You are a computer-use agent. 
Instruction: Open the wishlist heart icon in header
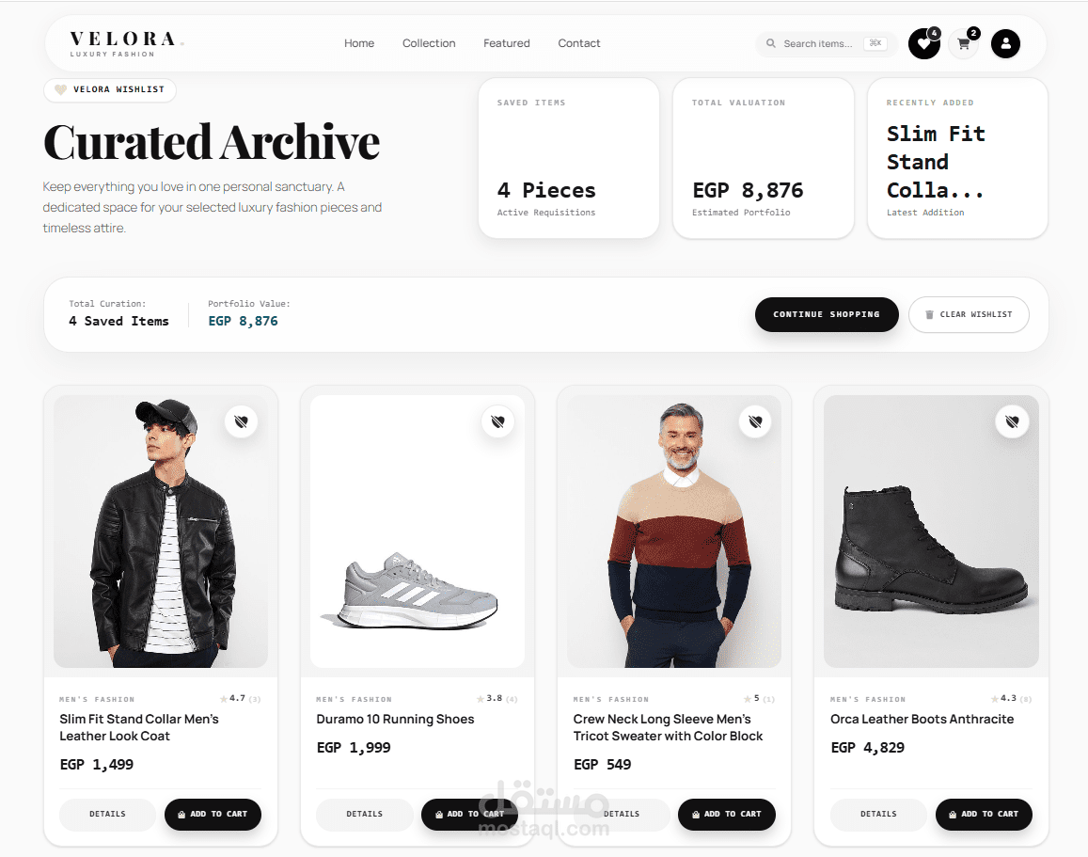click(x=924, y=43)
